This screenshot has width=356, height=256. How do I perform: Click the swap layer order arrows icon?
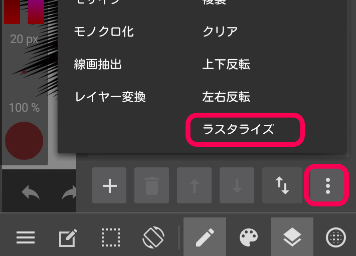282,185
